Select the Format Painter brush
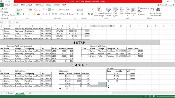Viewport: 175px width, 98px height. [2, 15]
